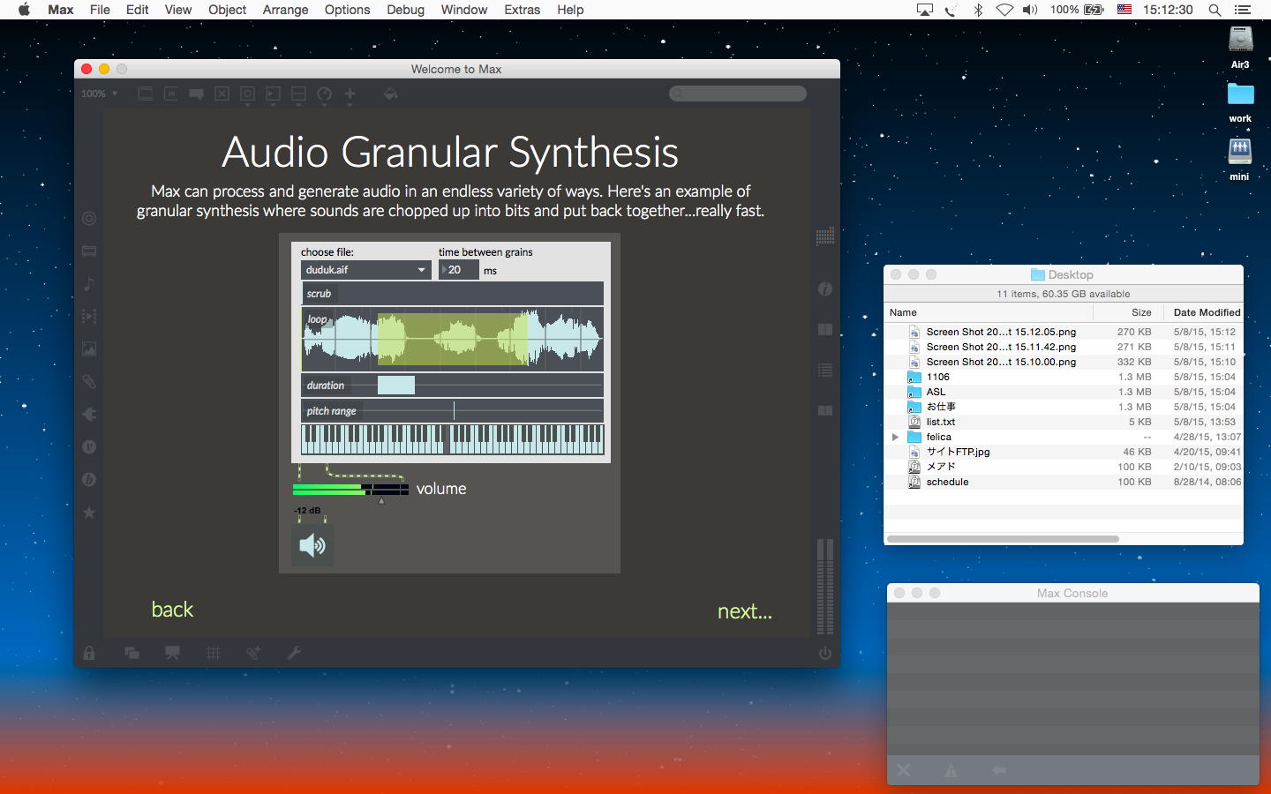Open the 100% zoom dropdown
Image resolution: width=1271 pixels, height=794 pixels.
tap(100, 94)
